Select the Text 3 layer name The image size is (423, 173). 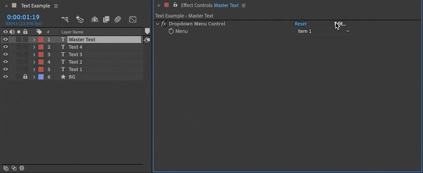click(x=75, y=54)
